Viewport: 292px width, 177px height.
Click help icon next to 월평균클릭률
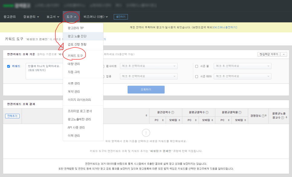click(x=240, y=112)
